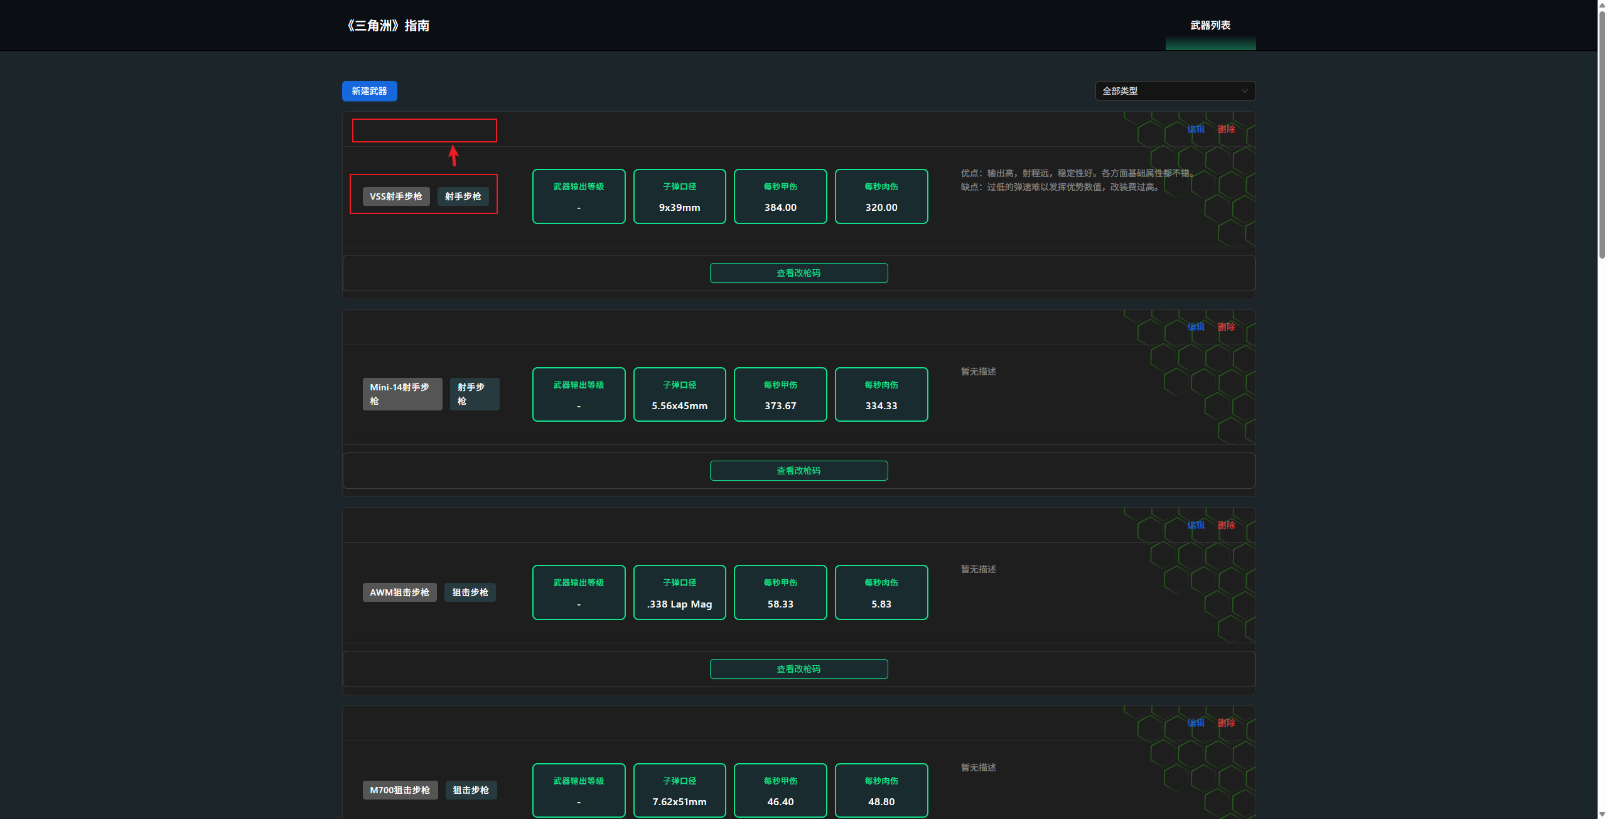This screenshot has width=1607, height=819.
Task: Click the VSS 优点 description text
Action: point(1079,173)
